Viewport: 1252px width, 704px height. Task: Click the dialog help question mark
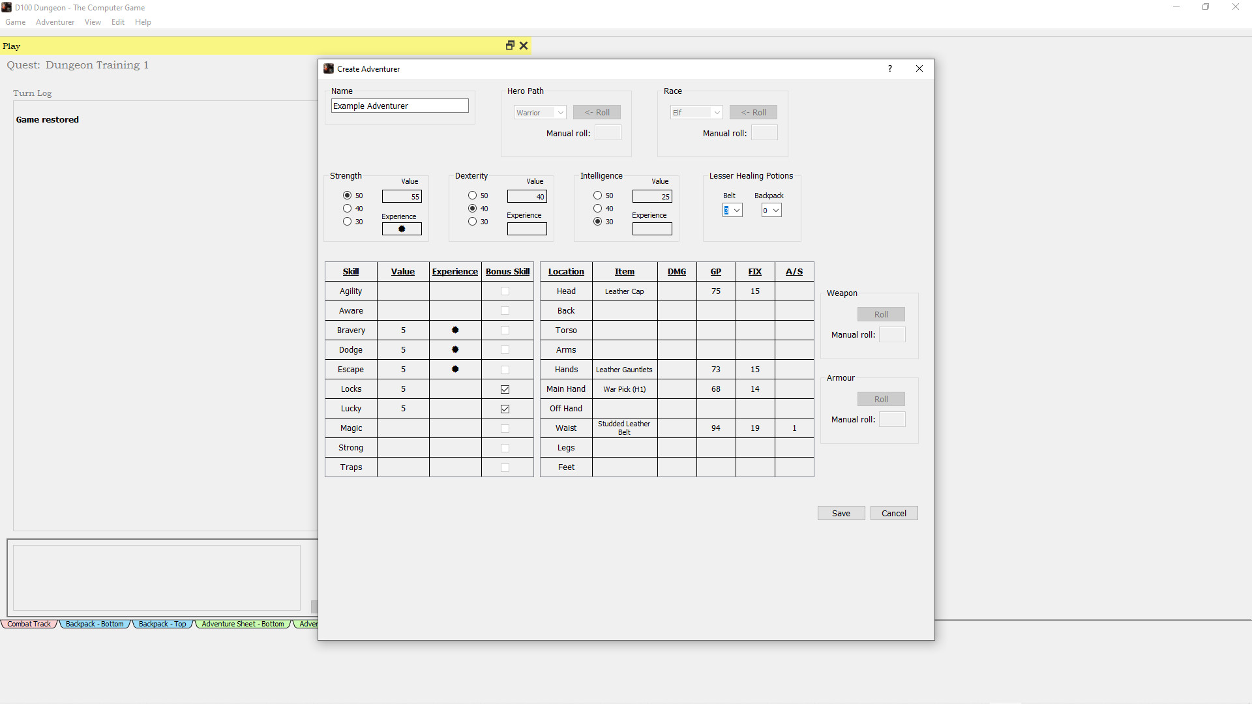[x=889, y=68]
